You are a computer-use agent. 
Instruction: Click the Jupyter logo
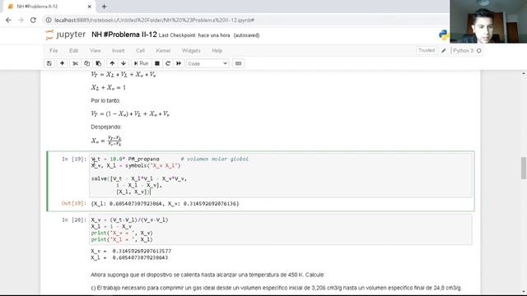coord(66,35)
